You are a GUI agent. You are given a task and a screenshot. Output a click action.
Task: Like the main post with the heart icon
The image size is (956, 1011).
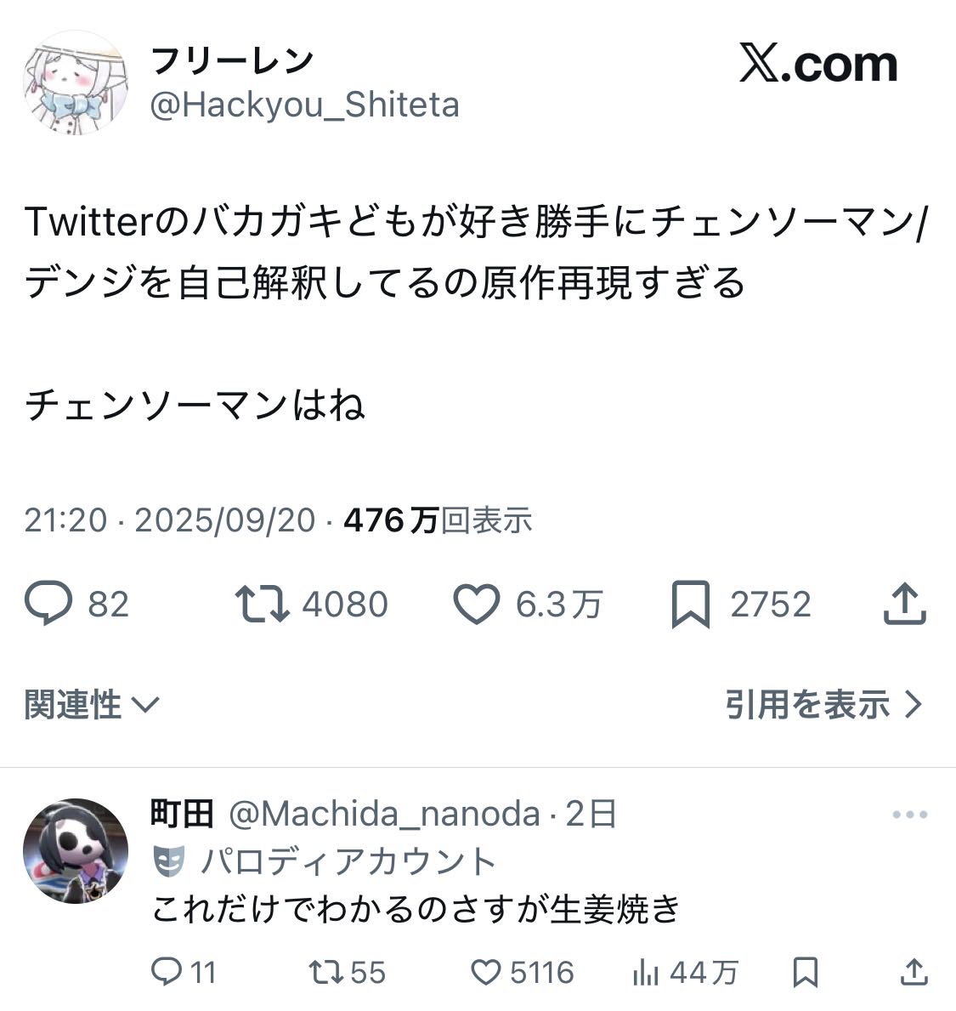pyautogui.click(x=477, y=604)
